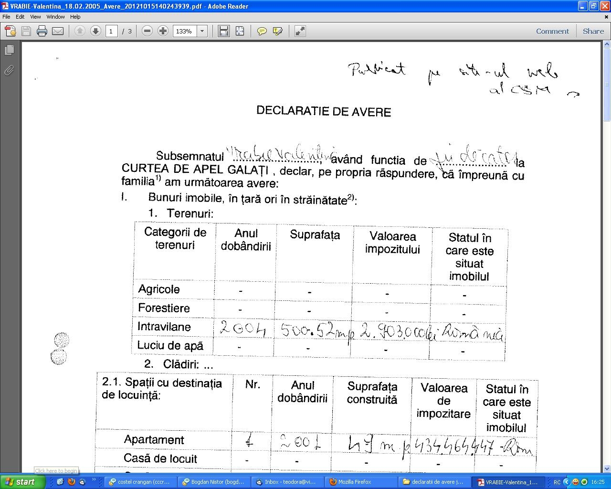The height and width of the screenshot is (489, 611).
Task: Click the Create PDF online icon
Action: [x=10, y=32]
